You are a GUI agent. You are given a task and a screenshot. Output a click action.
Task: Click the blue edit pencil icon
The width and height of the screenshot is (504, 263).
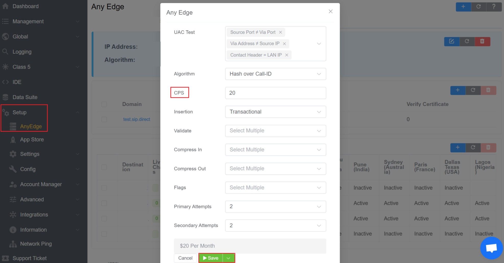tap(452, 41)
